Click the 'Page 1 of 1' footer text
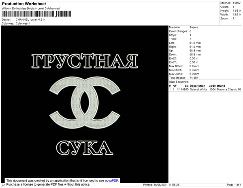This screenshot has width=243, height=188. point(234,185)
